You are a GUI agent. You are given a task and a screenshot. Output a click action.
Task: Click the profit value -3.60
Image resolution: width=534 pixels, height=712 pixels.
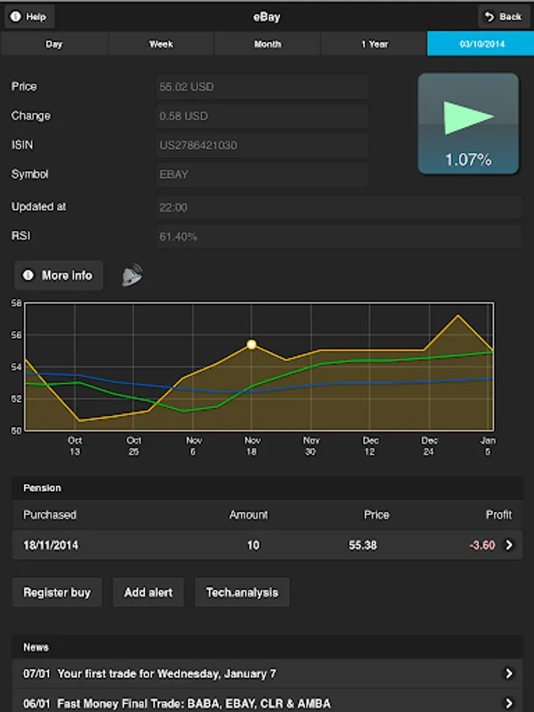(482, 545)
